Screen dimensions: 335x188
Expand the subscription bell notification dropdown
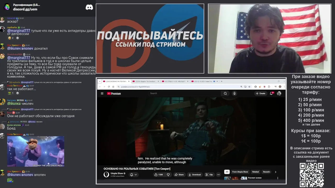133,175
